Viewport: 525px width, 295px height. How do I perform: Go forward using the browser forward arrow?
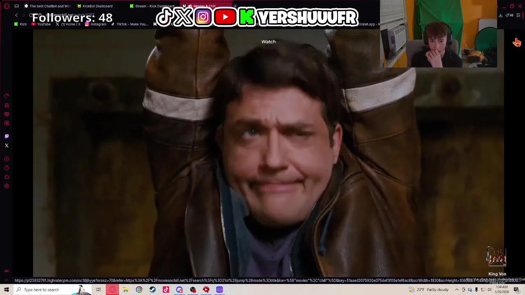[24, 15]
